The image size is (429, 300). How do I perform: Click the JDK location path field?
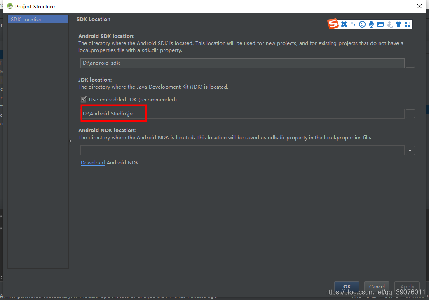coord(242,114)
